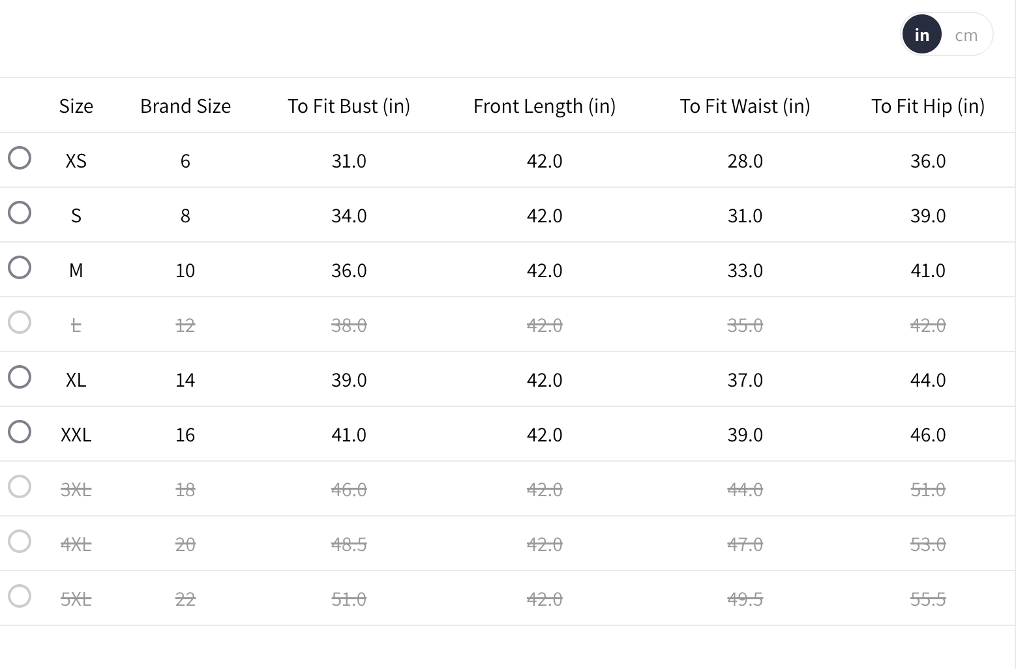Click the To Fit Waist column header
The width and height of the screenshot is (1016, 669).
(x=745, y=106)
